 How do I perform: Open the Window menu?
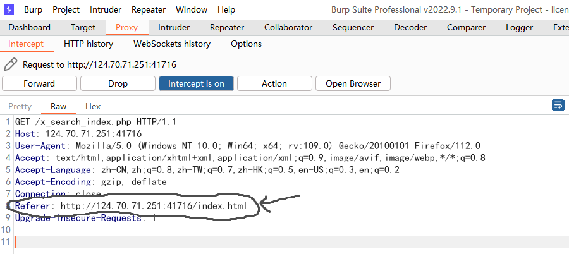[192, 9]
